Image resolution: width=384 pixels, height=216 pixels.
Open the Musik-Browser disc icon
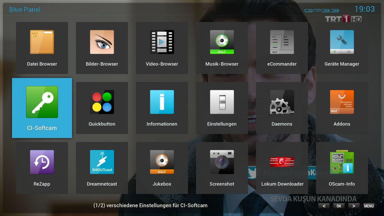pos(222,42)
